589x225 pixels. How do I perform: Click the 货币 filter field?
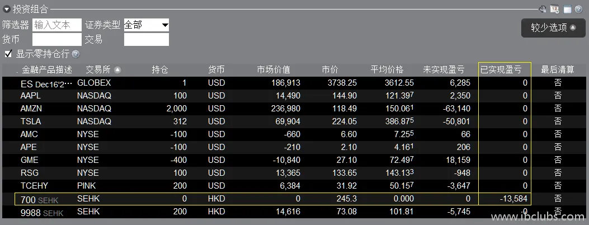pos(57,39)
